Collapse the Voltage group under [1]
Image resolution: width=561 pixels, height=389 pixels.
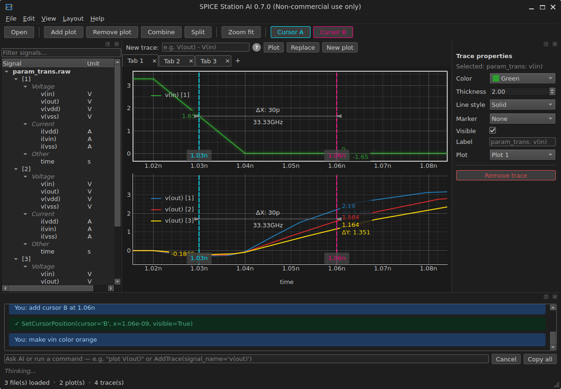[x=25, y=86]
